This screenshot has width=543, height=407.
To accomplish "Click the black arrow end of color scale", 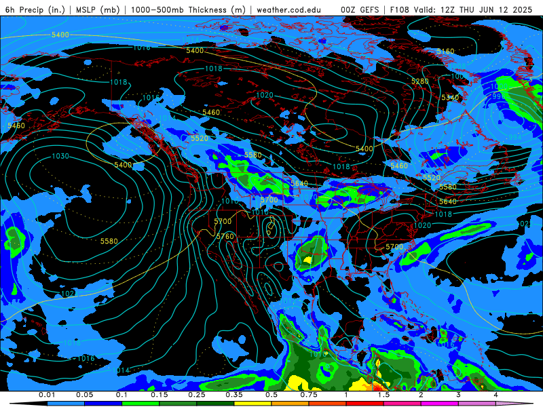I will point(29,404).
